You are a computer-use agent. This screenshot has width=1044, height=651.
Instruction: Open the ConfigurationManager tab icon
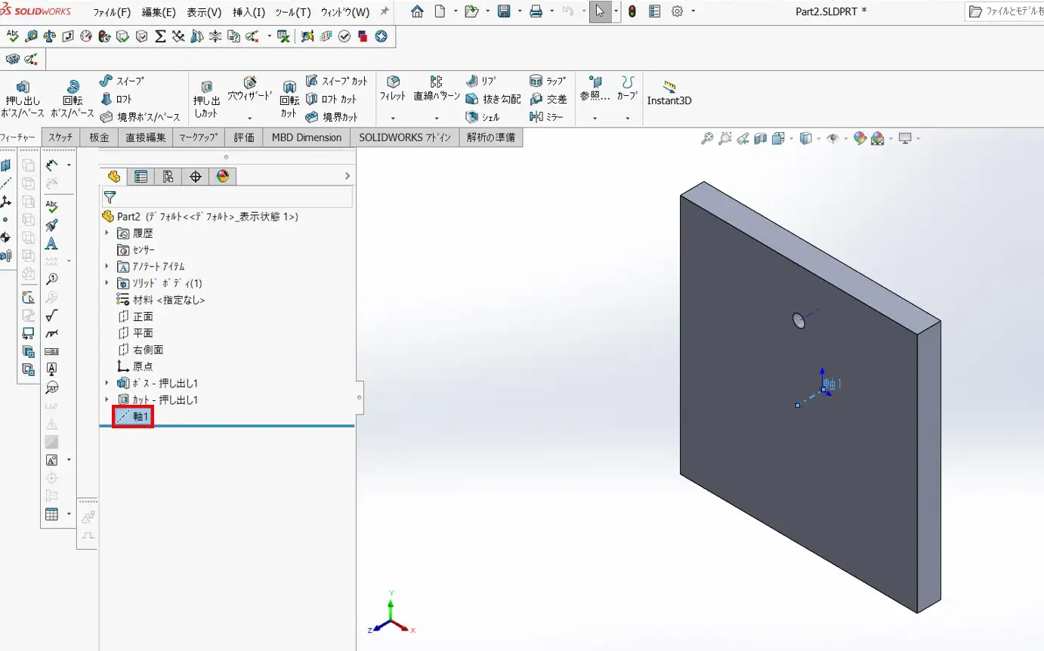168,177
